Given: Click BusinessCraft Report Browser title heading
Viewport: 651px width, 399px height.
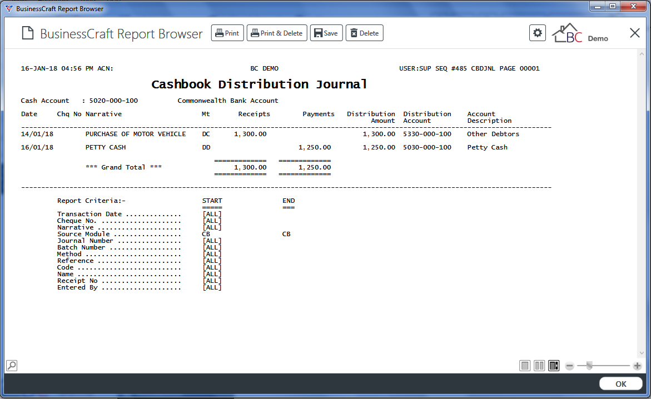Looking at the screenshot, I should (x=121, y=34).
